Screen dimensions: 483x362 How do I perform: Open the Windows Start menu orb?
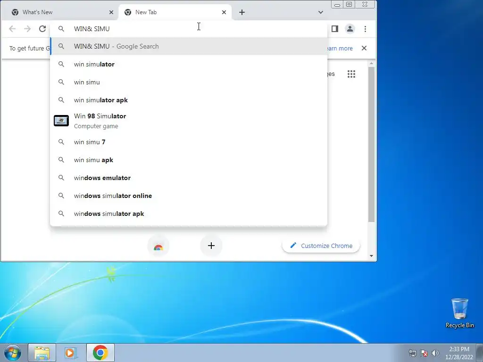[13, 353]
